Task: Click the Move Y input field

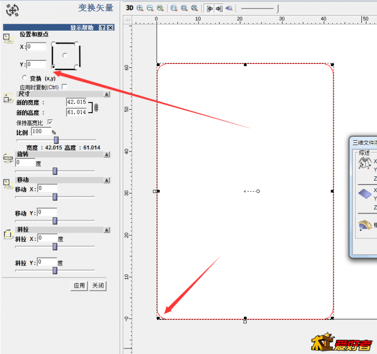Action: 47,212
